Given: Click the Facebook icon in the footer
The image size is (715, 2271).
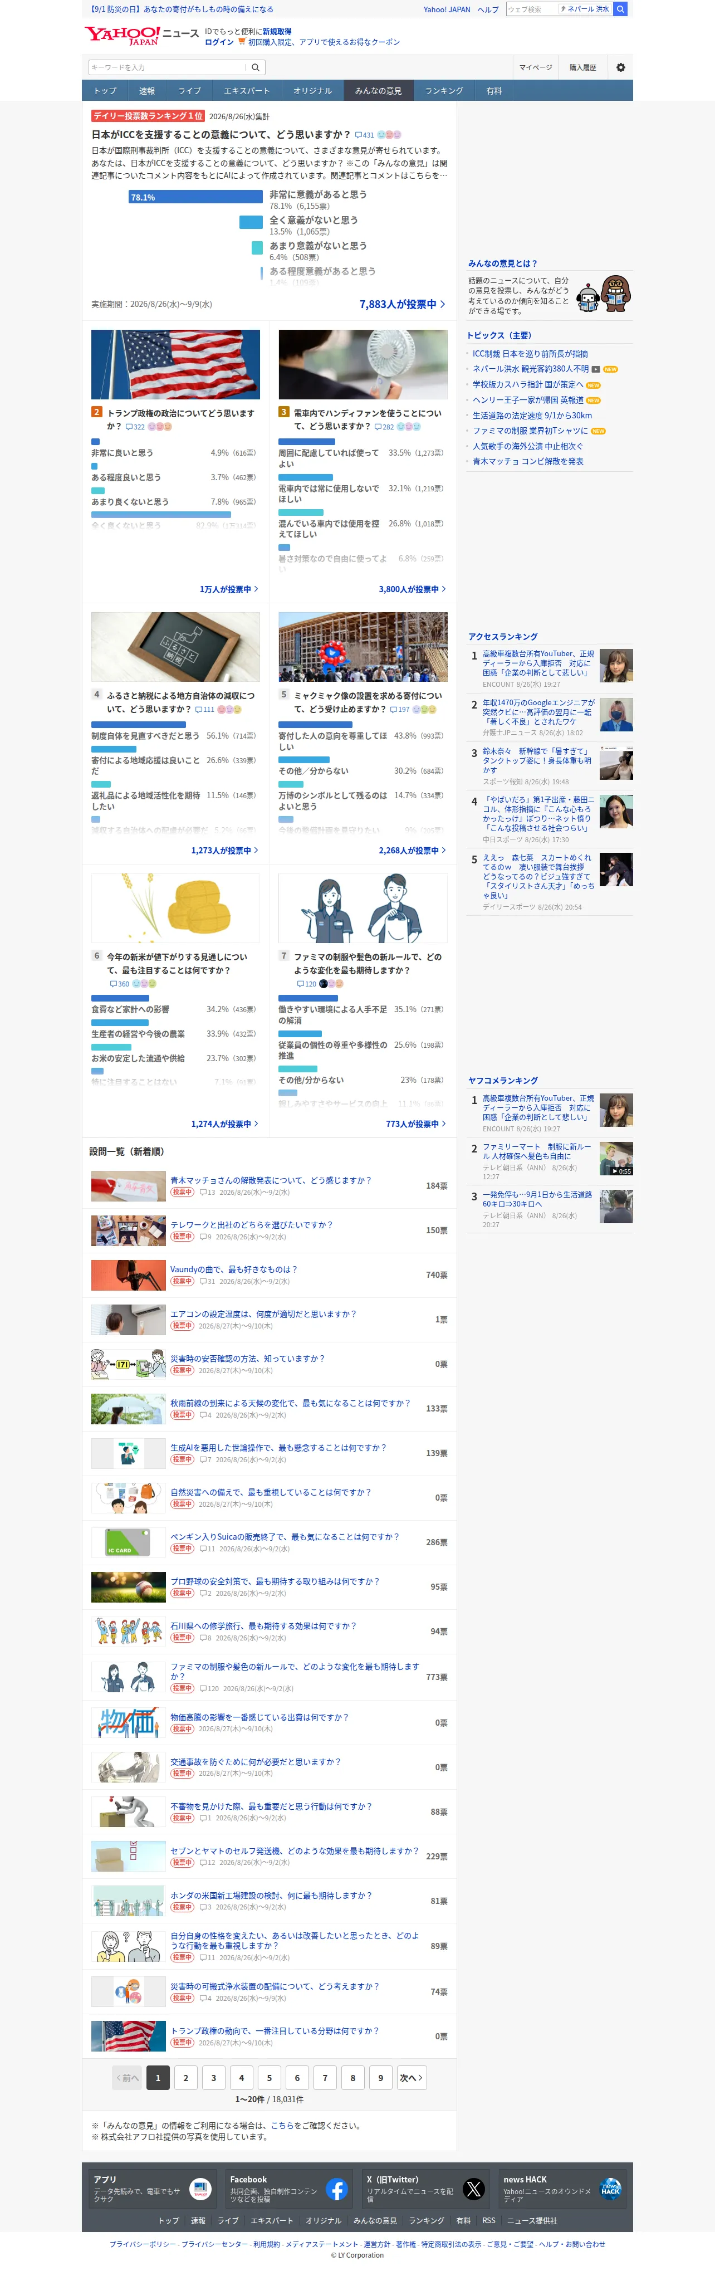Looking at the screenshot, I should click(337, 2188).
